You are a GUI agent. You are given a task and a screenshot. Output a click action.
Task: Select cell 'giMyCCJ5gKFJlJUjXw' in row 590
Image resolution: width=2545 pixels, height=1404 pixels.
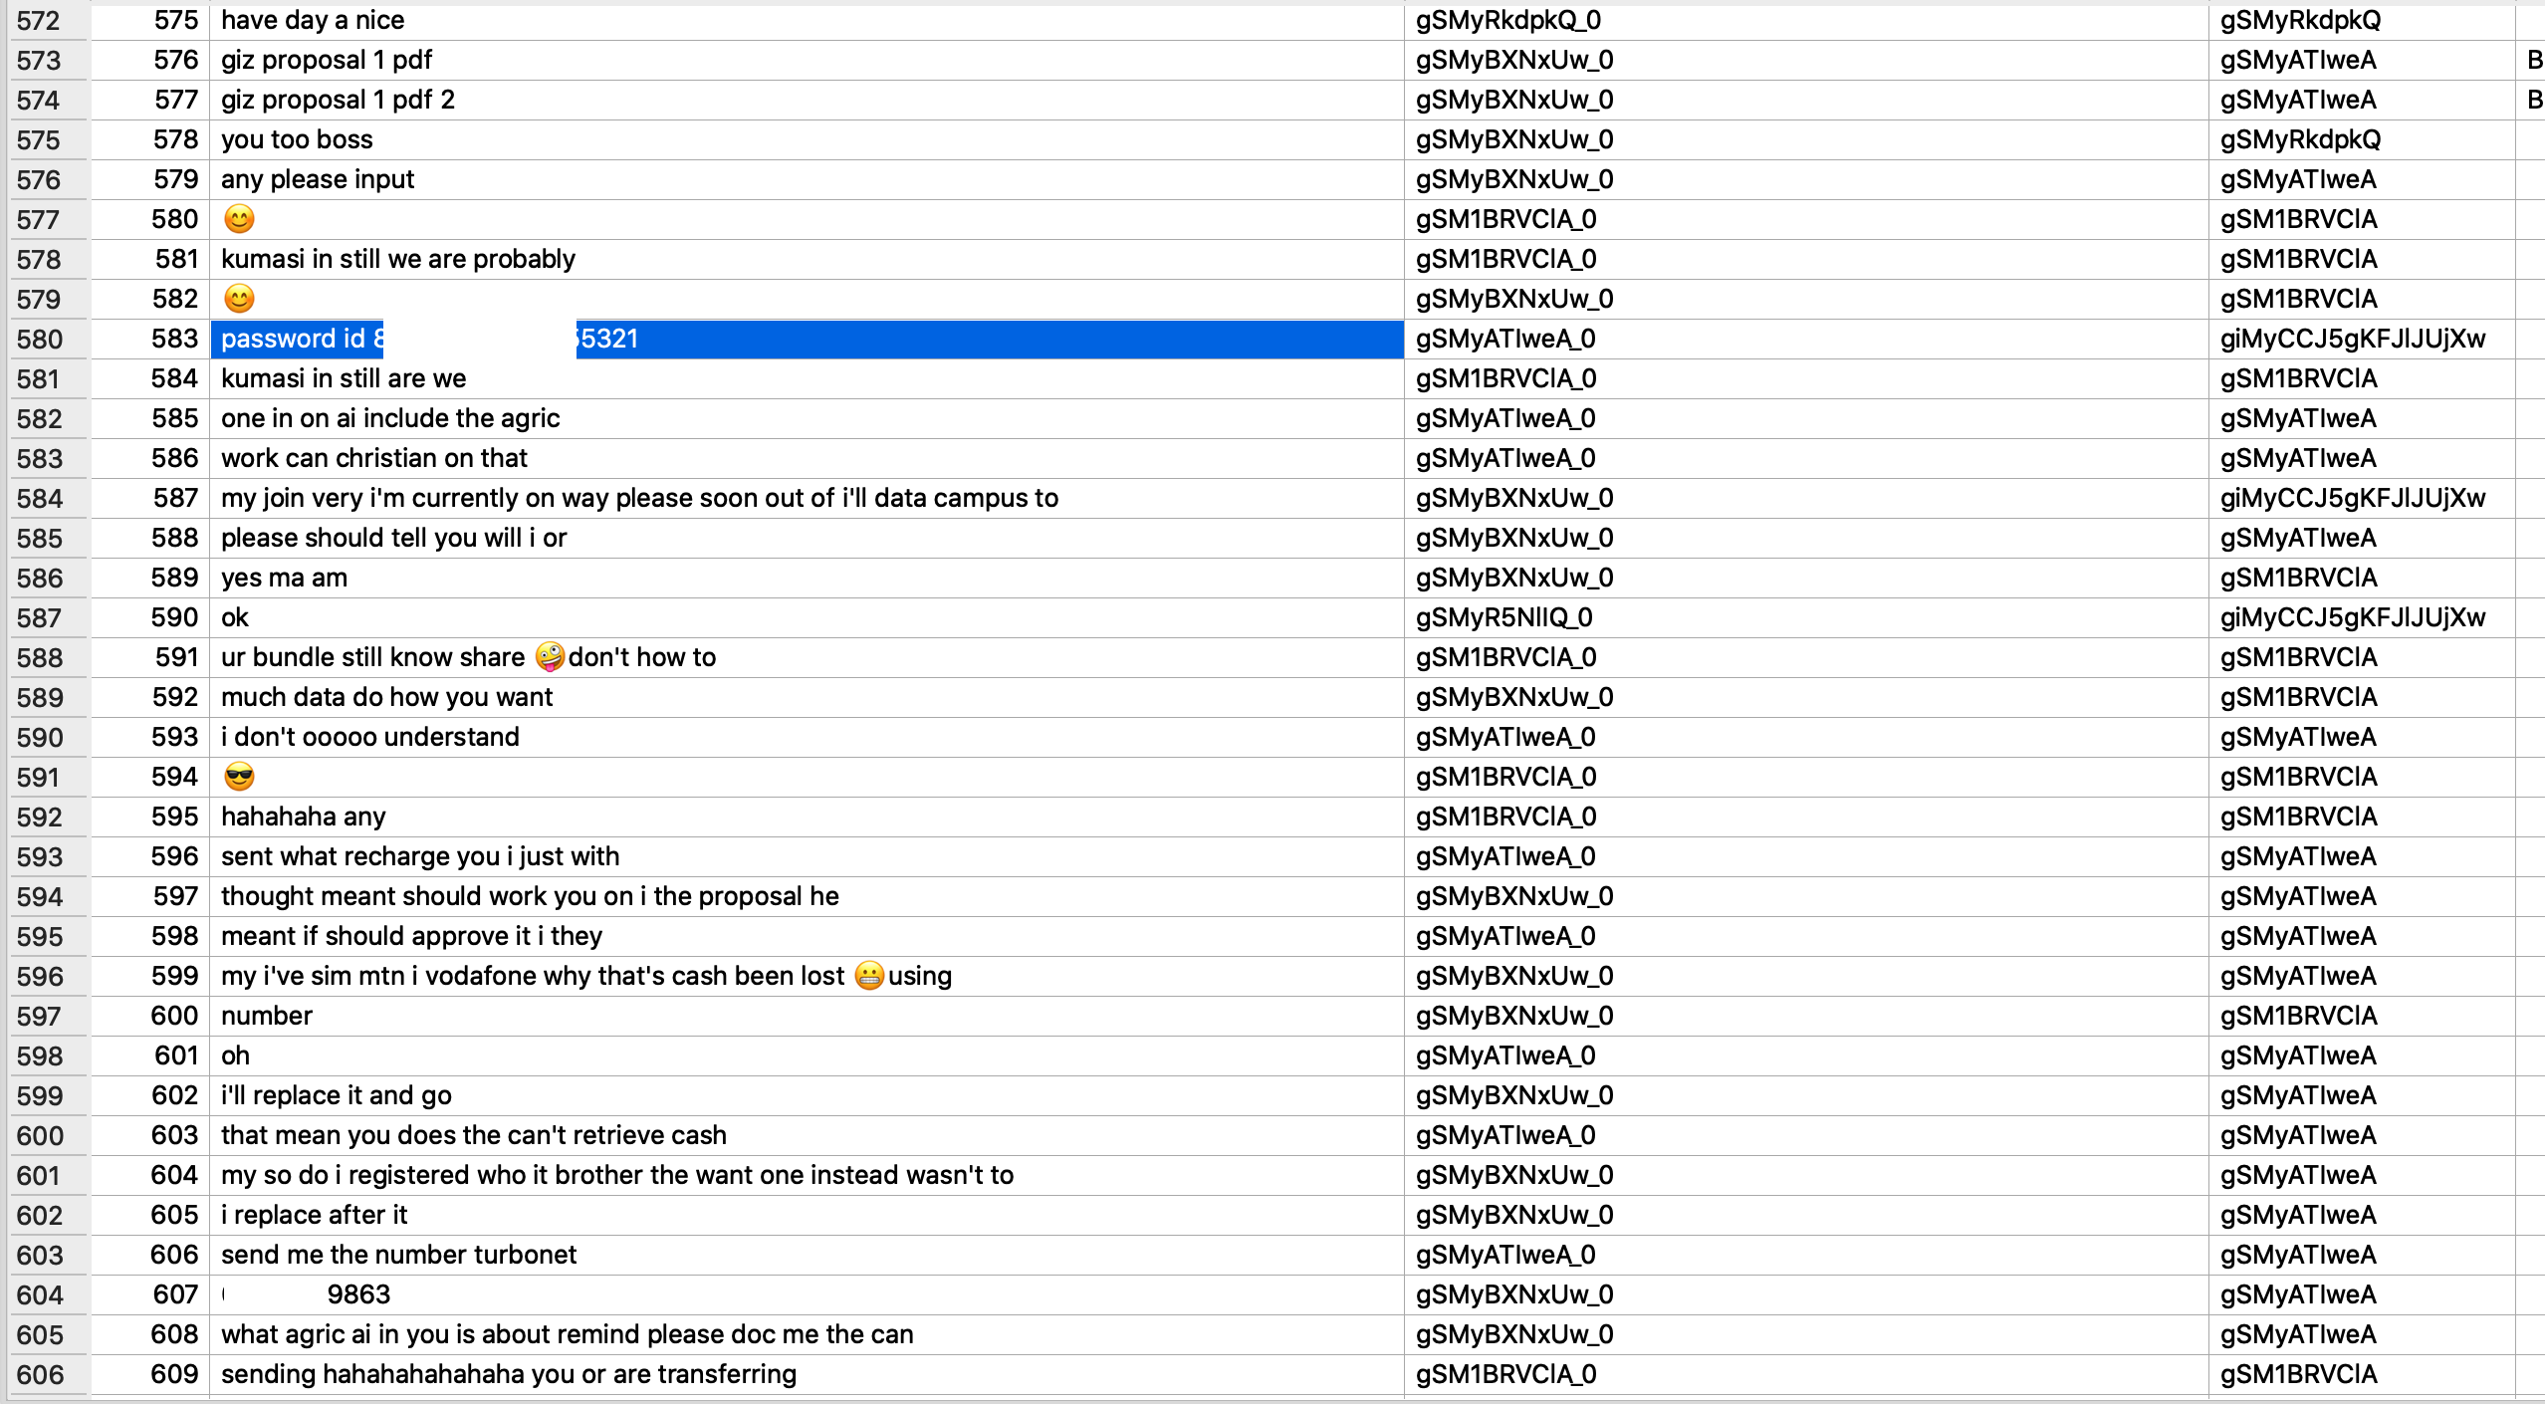(x=2362, y=617)
